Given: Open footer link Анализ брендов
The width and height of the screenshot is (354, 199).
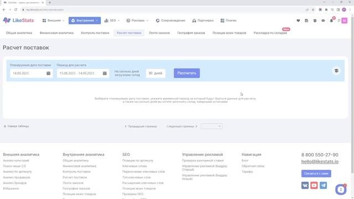Looking at the screenshot, I should point(15,183).
